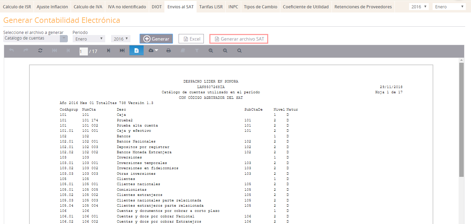The image size is (471, 224).
Task: Click the undo navigation arrow in report toolbar
Action: point(11,51)
